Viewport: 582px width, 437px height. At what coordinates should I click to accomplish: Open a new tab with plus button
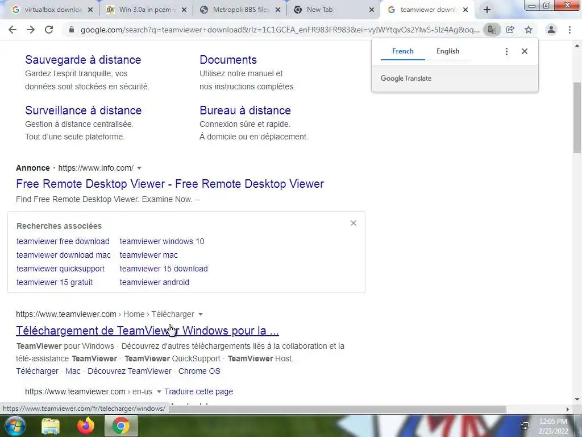[487, 10]
